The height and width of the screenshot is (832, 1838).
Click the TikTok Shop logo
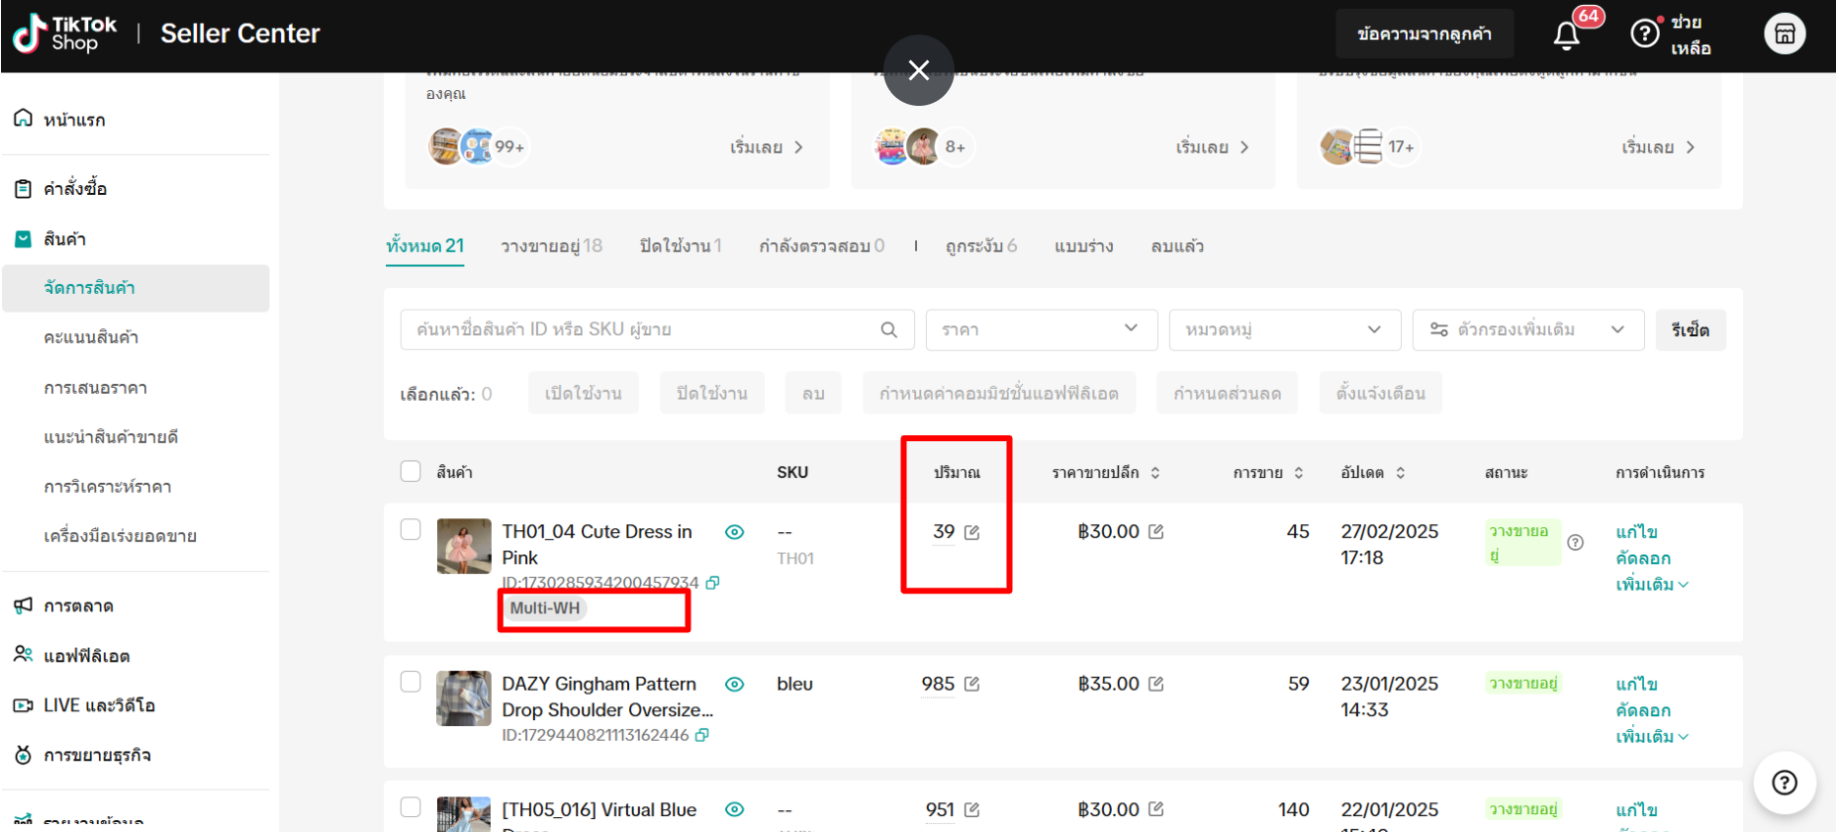coord(65,34)
